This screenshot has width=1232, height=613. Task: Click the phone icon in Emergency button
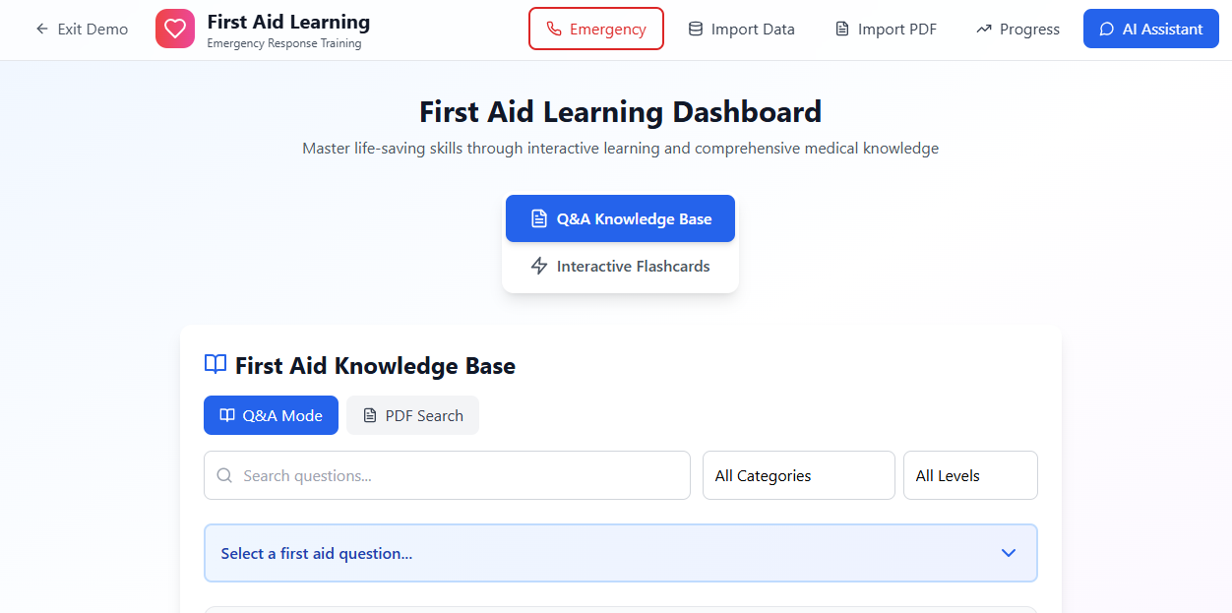pos(554,30)
